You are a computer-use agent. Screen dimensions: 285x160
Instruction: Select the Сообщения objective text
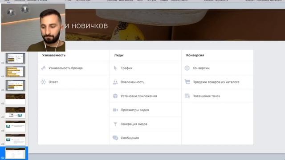(x=130, y=138)
